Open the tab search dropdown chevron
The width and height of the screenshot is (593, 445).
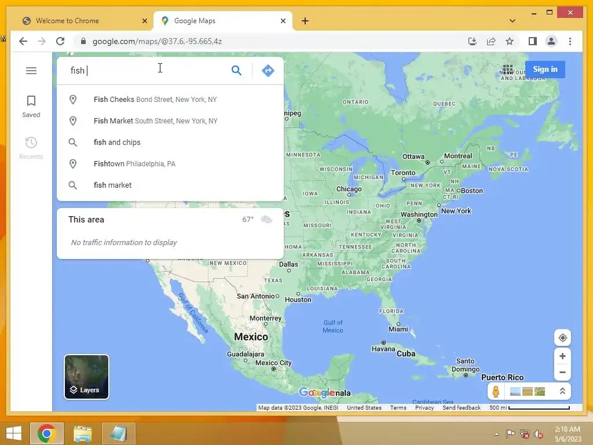click(512, 21)
